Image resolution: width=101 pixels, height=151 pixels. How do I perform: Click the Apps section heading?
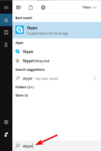(19, 43)
